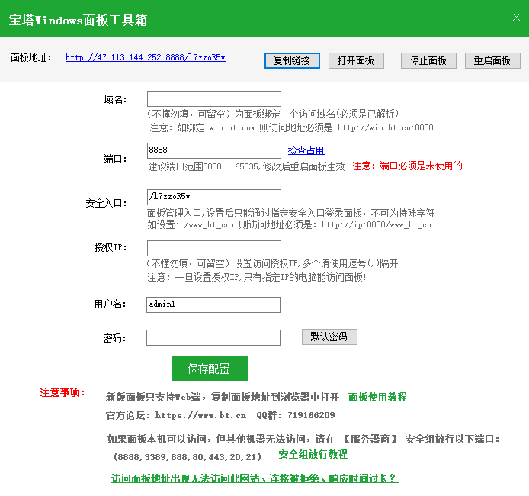Select the 安全入口 field with /l7zzoR5v
529x496 pixels.
214,197
